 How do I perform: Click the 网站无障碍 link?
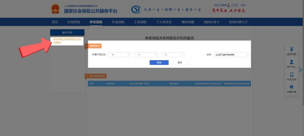pyautogui.click(x=220, y=5)
